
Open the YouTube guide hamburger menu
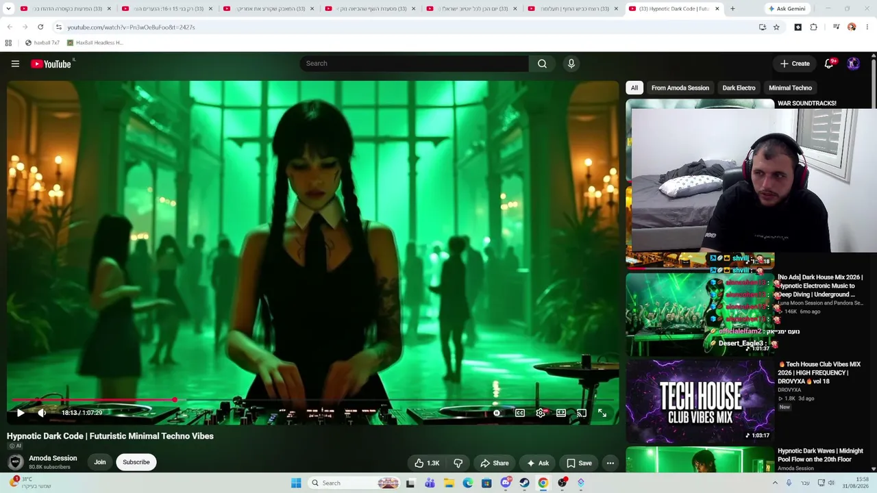click(15, 64)
